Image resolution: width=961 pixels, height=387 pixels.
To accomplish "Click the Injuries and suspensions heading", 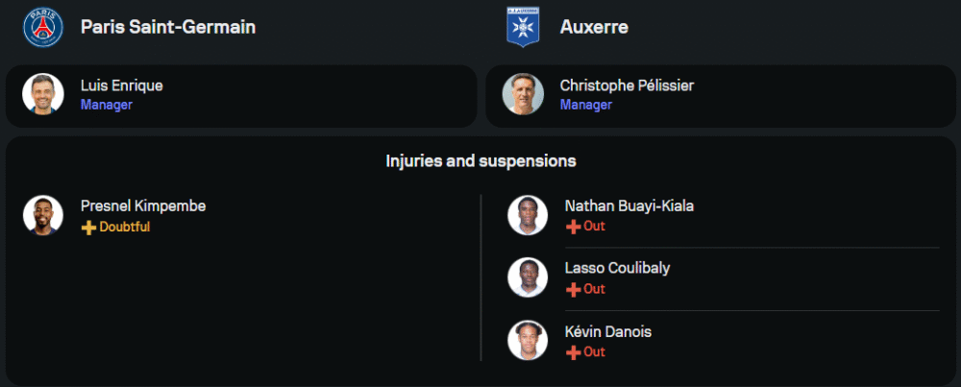I will [480, 160].
